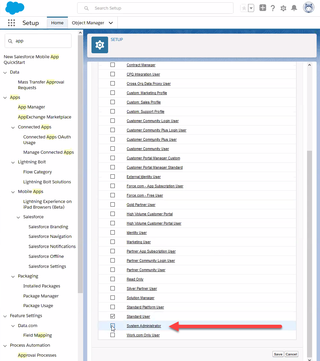Screen dimensions: 320x361
Task: Click the Save button
Action: click(278, 354)
